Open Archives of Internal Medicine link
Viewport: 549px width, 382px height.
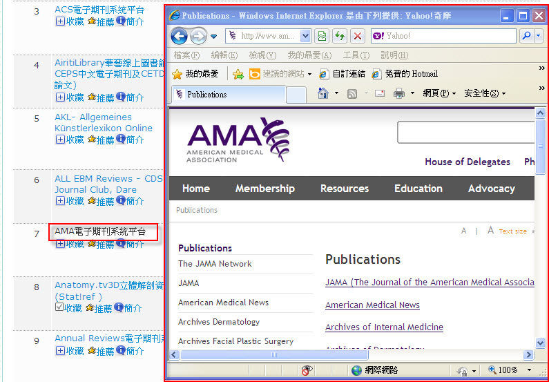click(x=384, y=327)
